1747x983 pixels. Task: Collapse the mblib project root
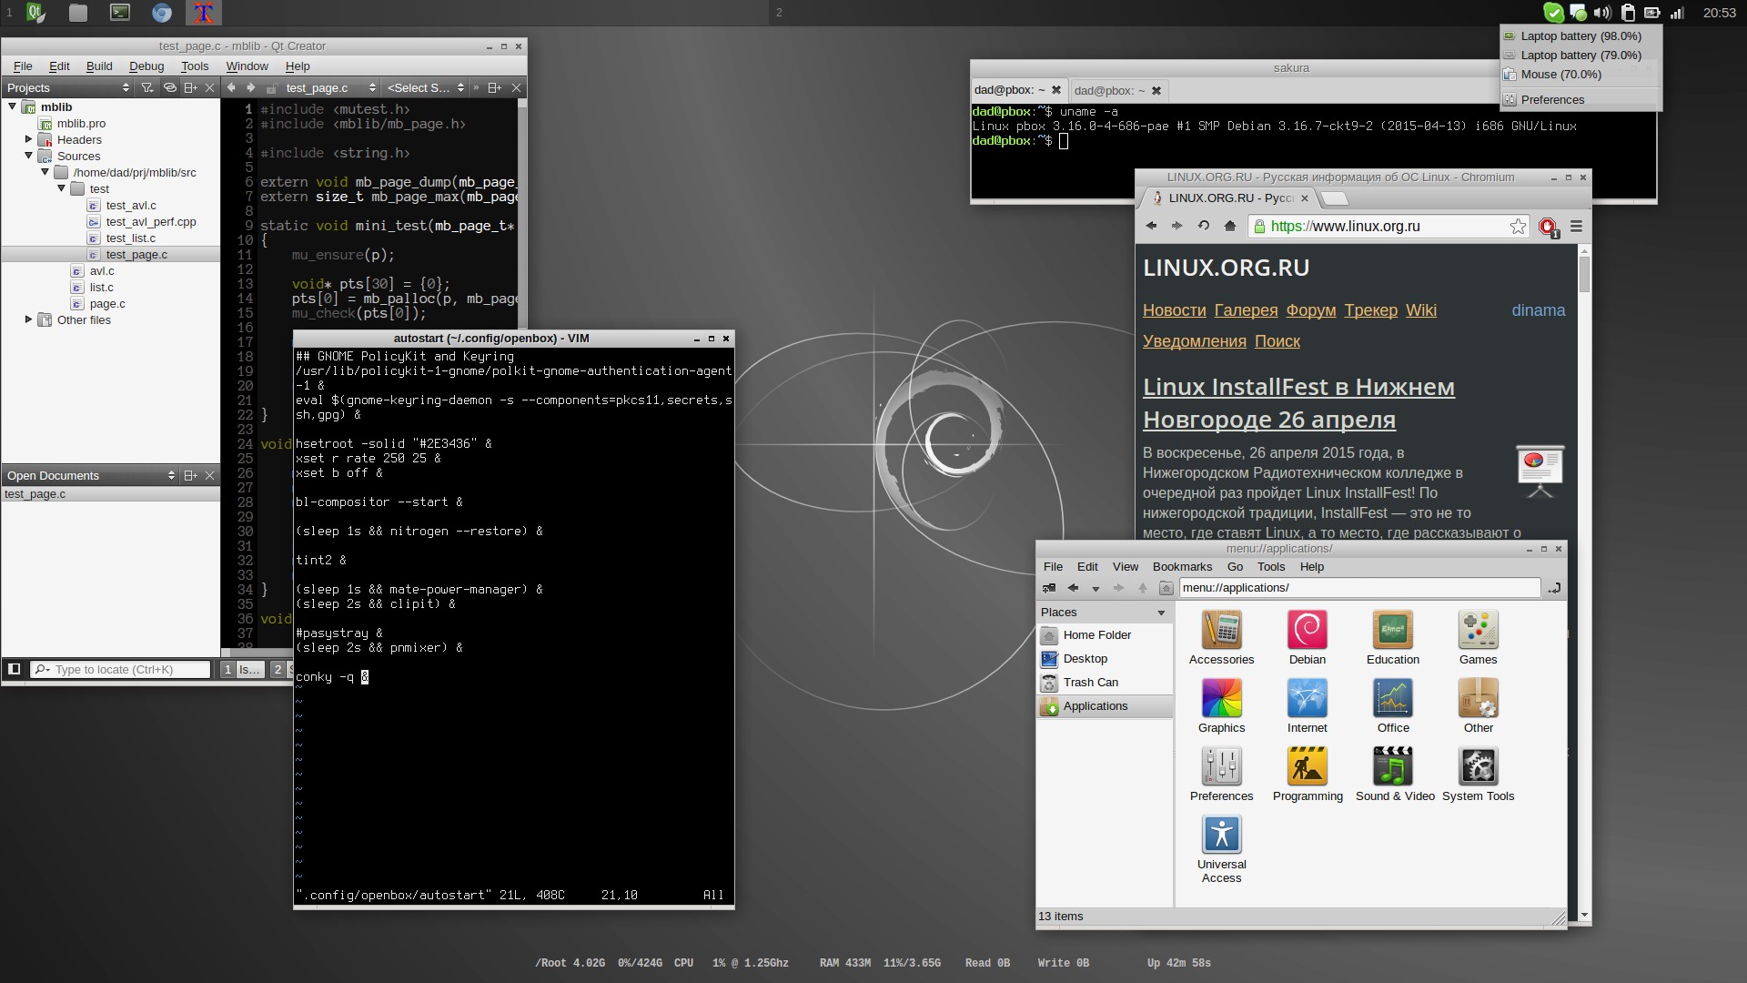(x=12, y=106)
